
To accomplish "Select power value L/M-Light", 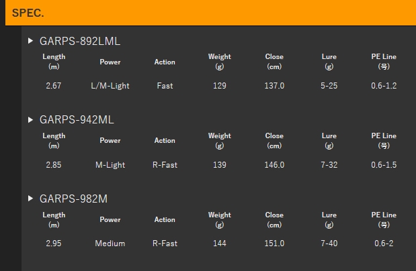I will [110, 86].
